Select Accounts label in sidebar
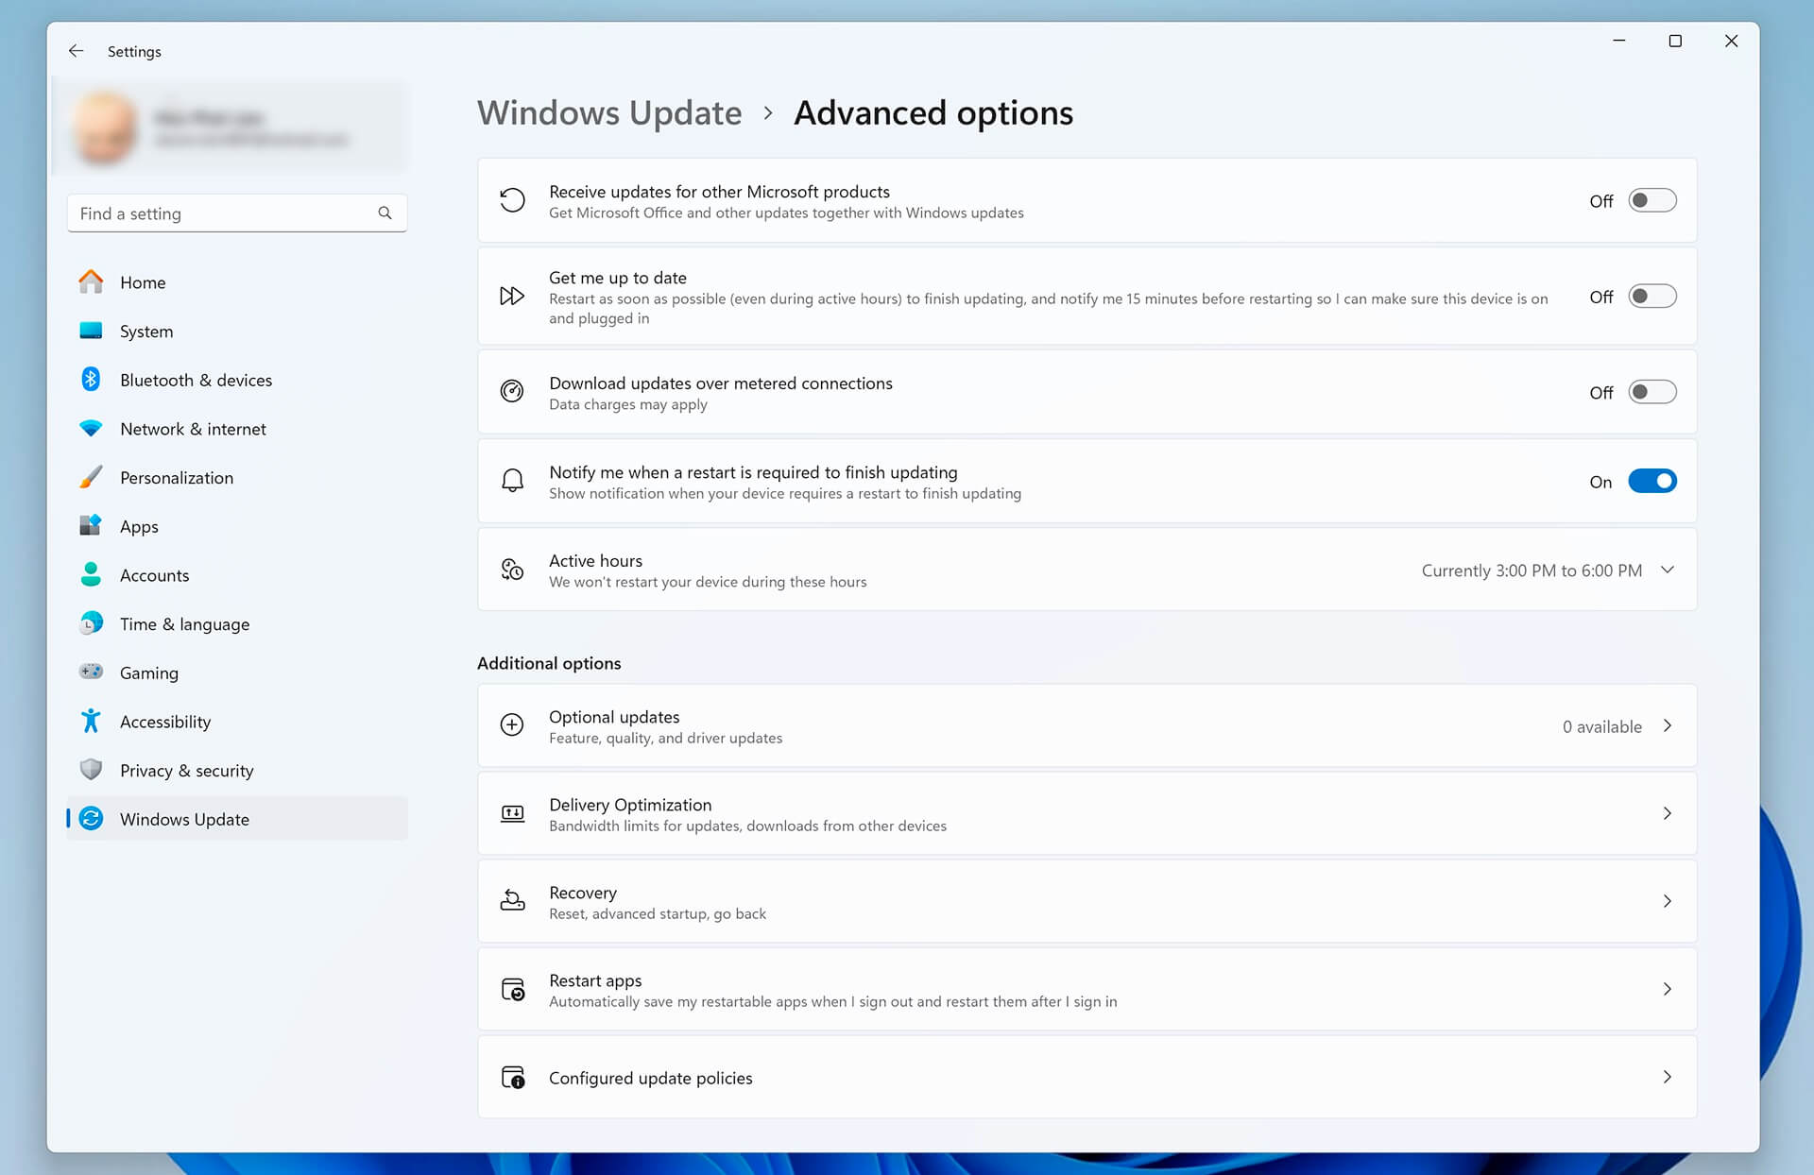Screen dimensions: 1814x1175 tap(154, 575)
